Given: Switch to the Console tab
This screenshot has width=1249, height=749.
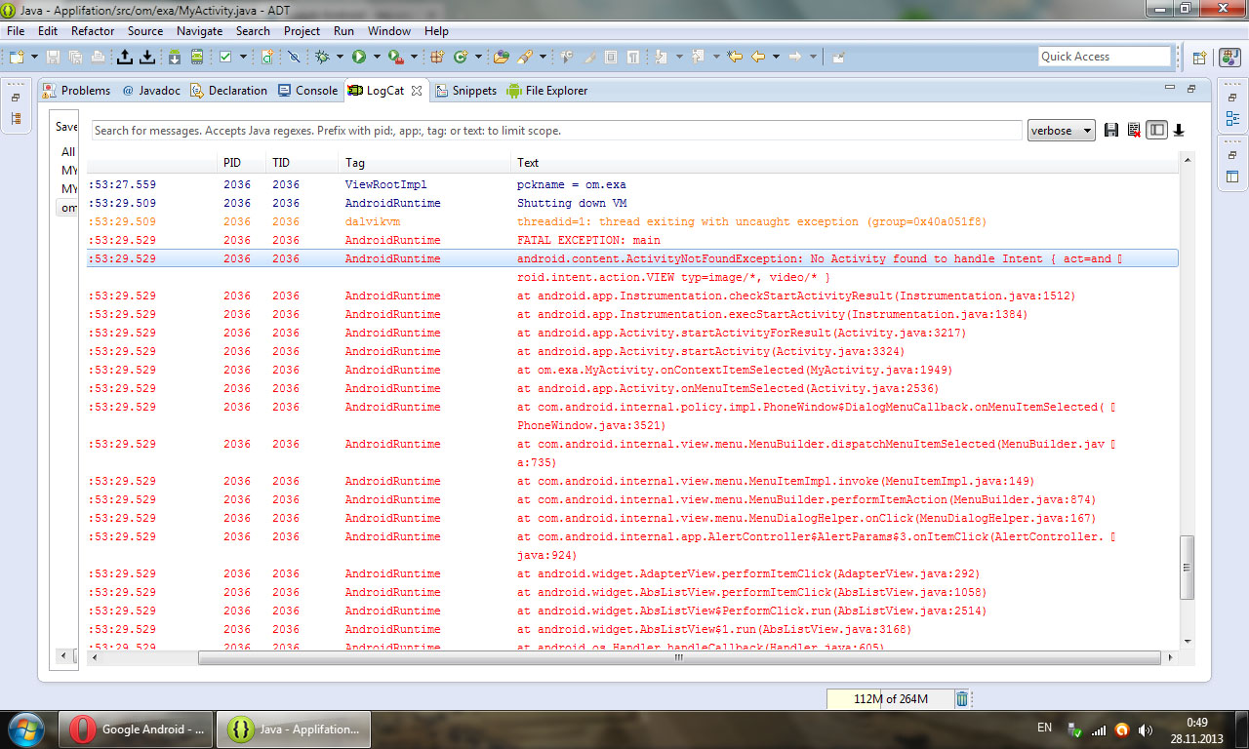Looking at the screenshot, I should (307, 91).
